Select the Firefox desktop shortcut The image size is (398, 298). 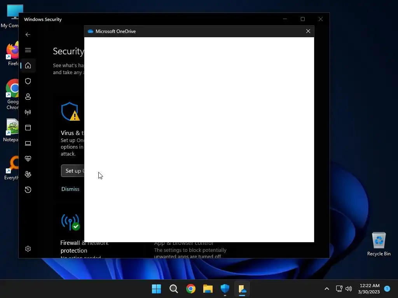click(12, 54)
